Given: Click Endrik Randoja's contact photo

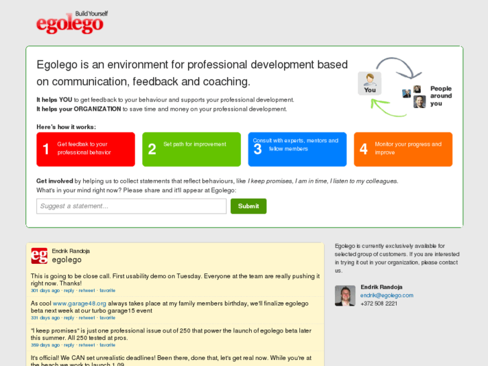Looking at the screenshot, I should tap(345, 295).
